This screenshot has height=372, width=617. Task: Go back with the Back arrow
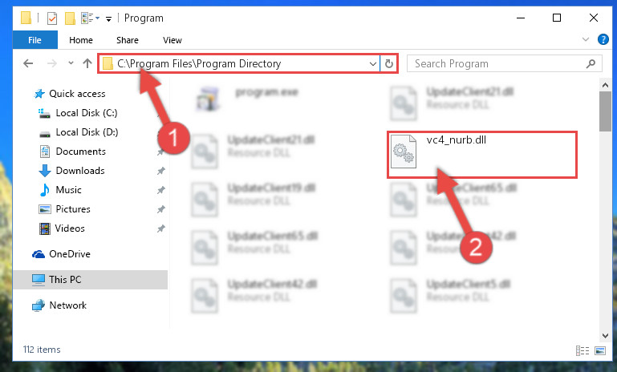coord(28,63)
